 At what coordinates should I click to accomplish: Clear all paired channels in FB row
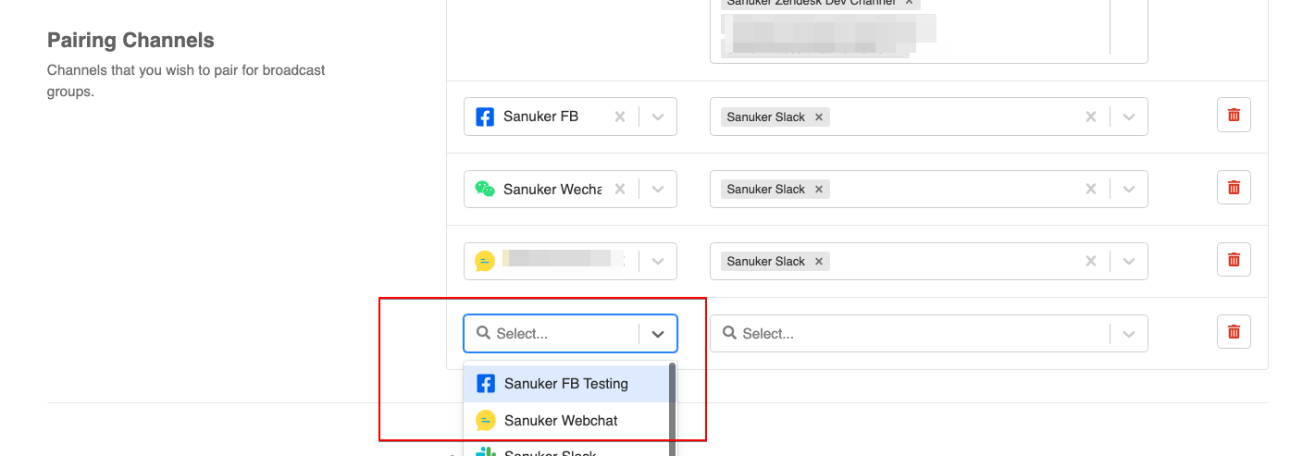(x=1091, y=117)
